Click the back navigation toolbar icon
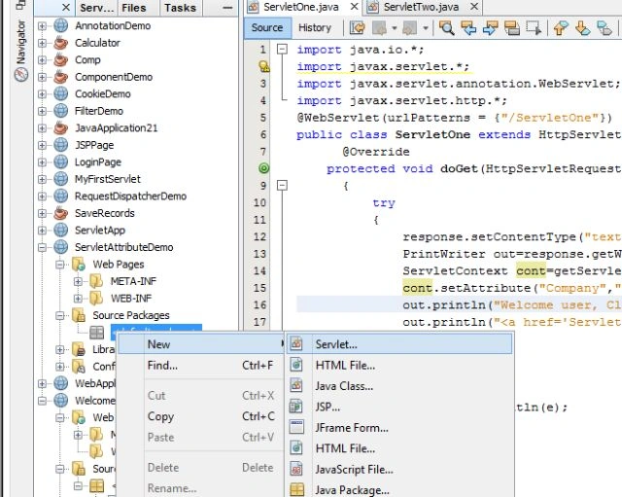 click(379, 28)
